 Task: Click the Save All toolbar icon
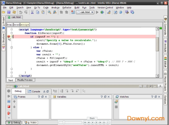click(9, 12)
